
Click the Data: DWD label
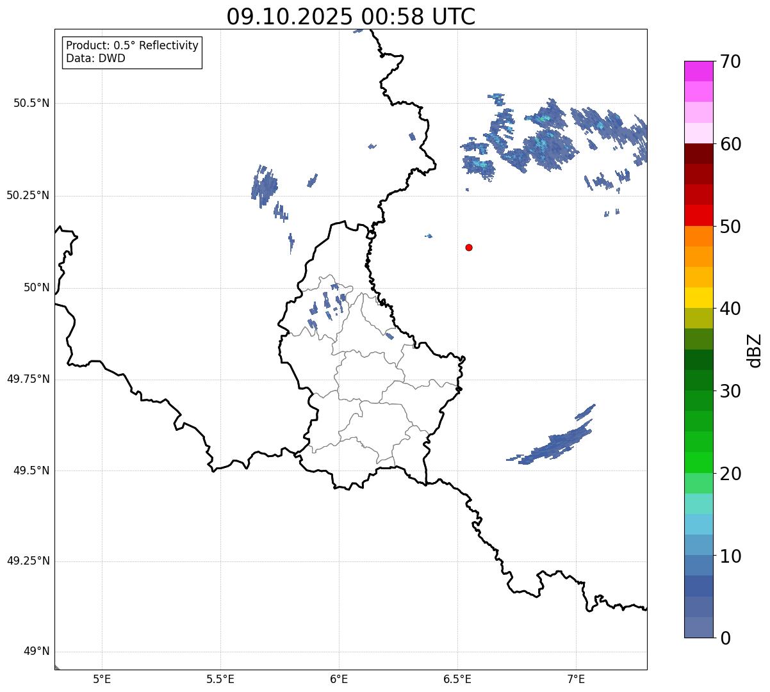[95, 58]
